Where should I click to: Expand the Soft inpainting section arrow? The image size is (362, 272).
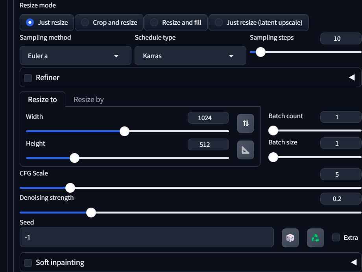point(353,262)
